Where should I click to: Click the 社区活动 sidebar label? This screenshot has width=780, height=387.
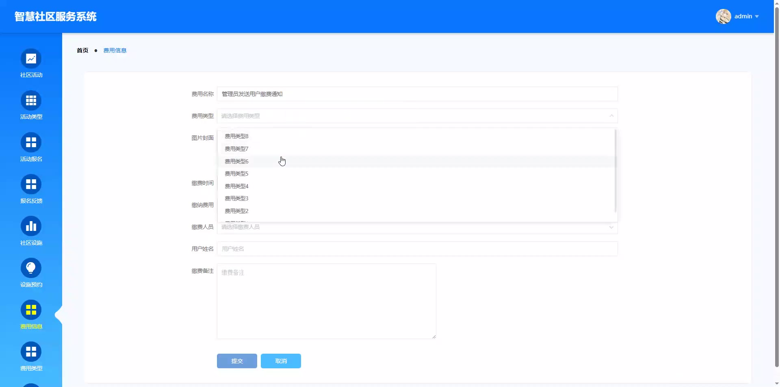tap(31, 75)
